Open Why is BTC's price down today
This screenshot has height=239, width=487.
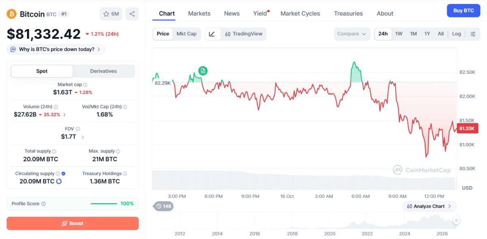56,50
